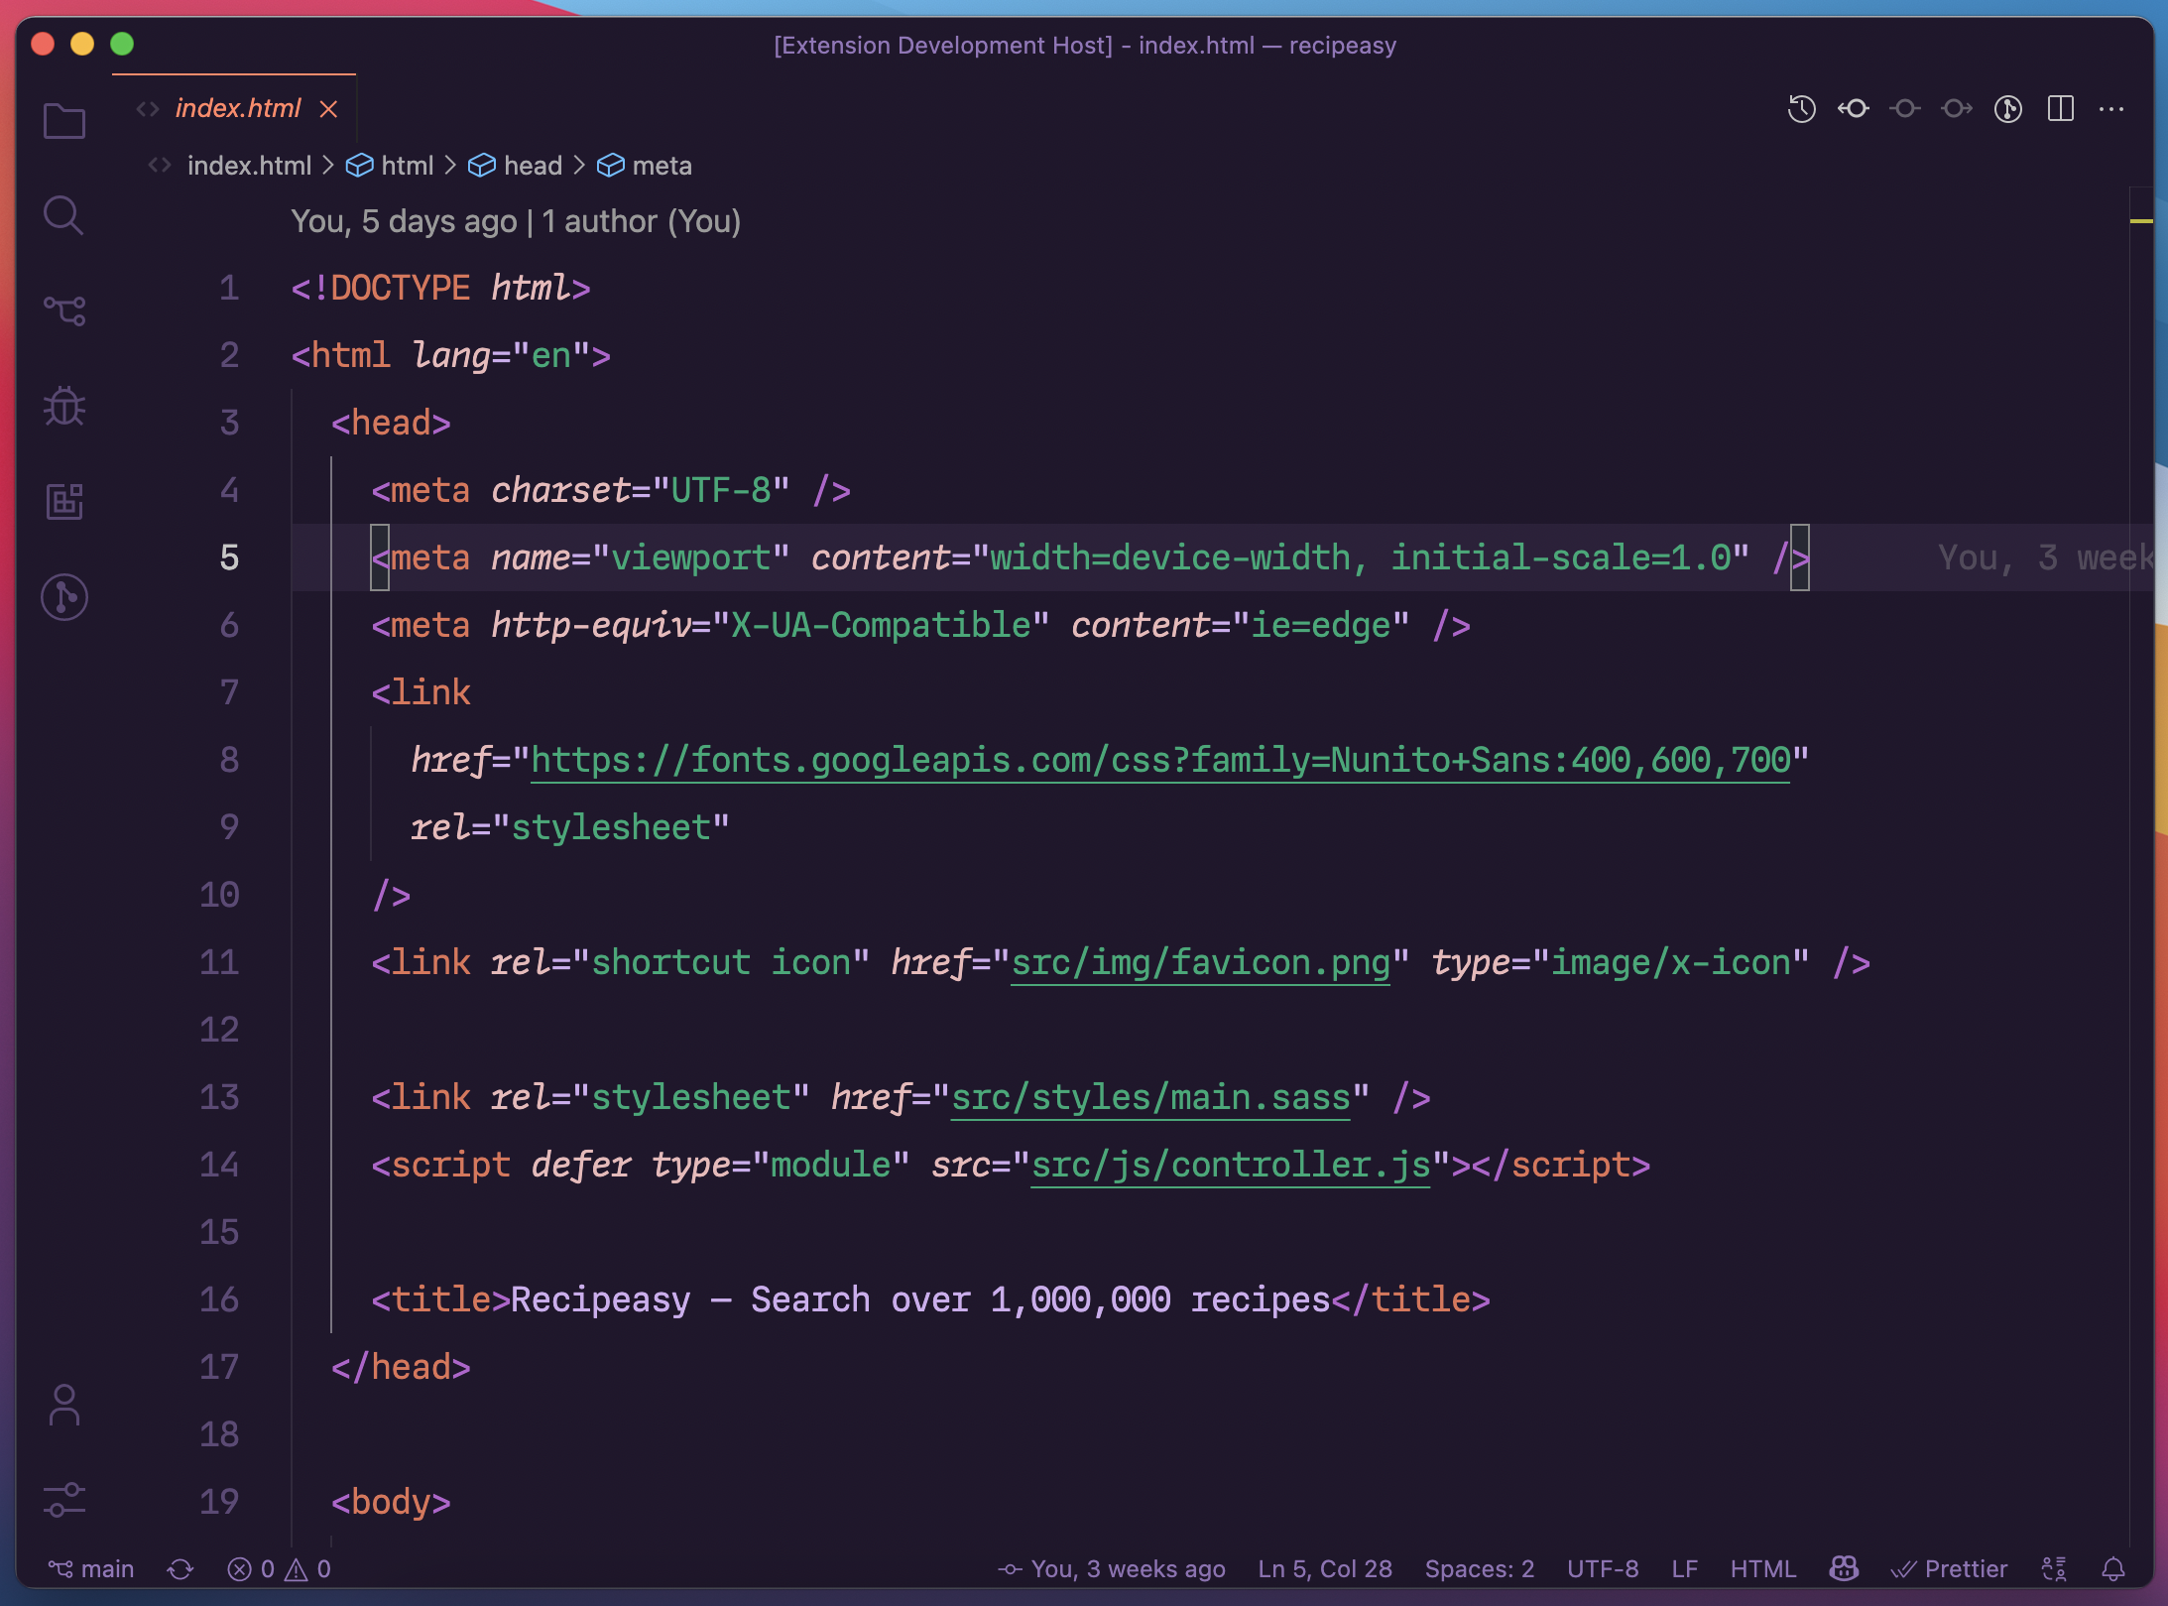The image size is (2168, 1606).
Task: Open Run and Debug bug icon
Action: pos(64,406)
